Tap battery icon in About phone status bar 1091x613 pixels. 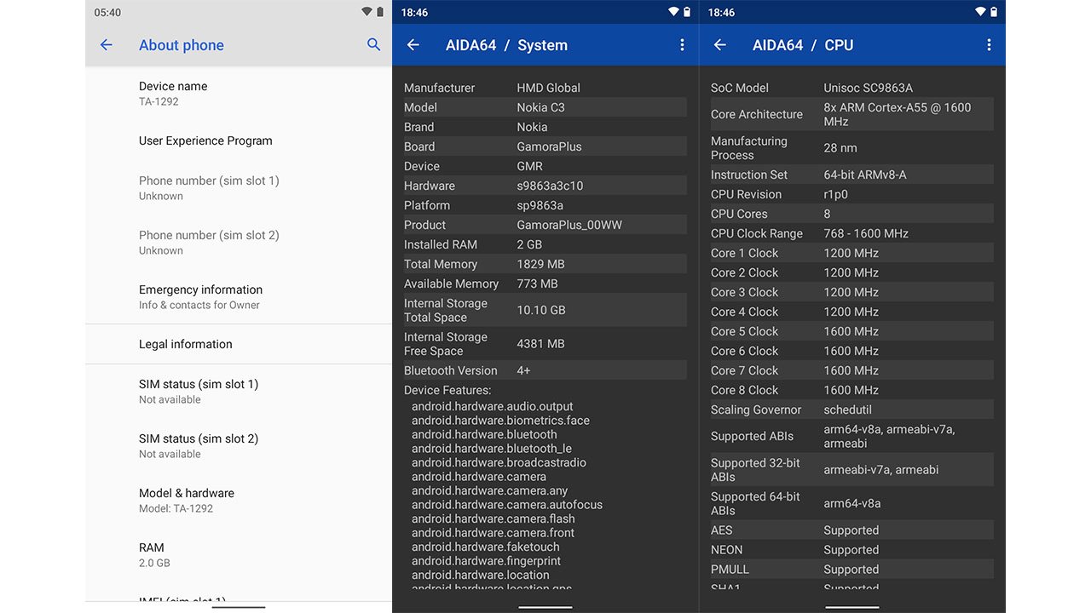380,12
